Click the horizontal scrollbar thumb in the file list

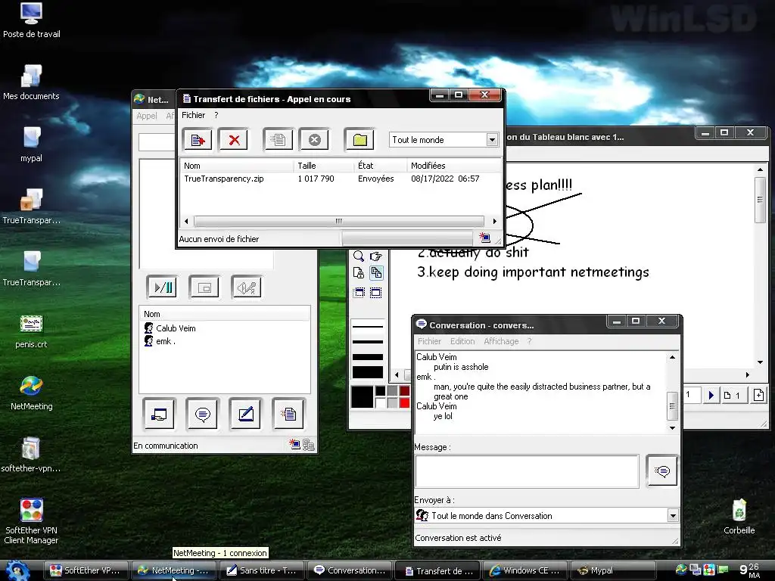click(x=338, y=221)
